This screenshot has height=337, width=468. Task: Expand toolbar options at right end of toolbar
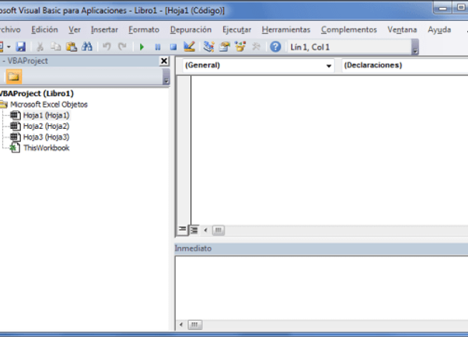point(415,47)
